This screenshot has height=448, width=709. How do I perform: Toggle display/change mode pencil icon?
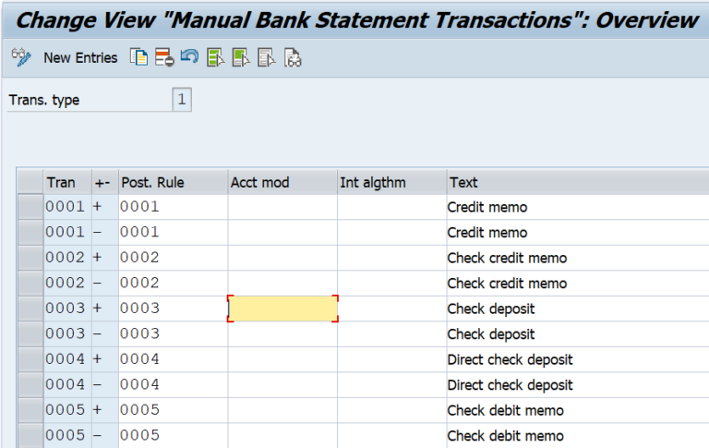point(21,57)
